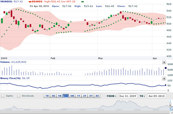This screenshot has width=173, height=114.
Task: Close the Volume indicator panel
Action: point(164,62)
